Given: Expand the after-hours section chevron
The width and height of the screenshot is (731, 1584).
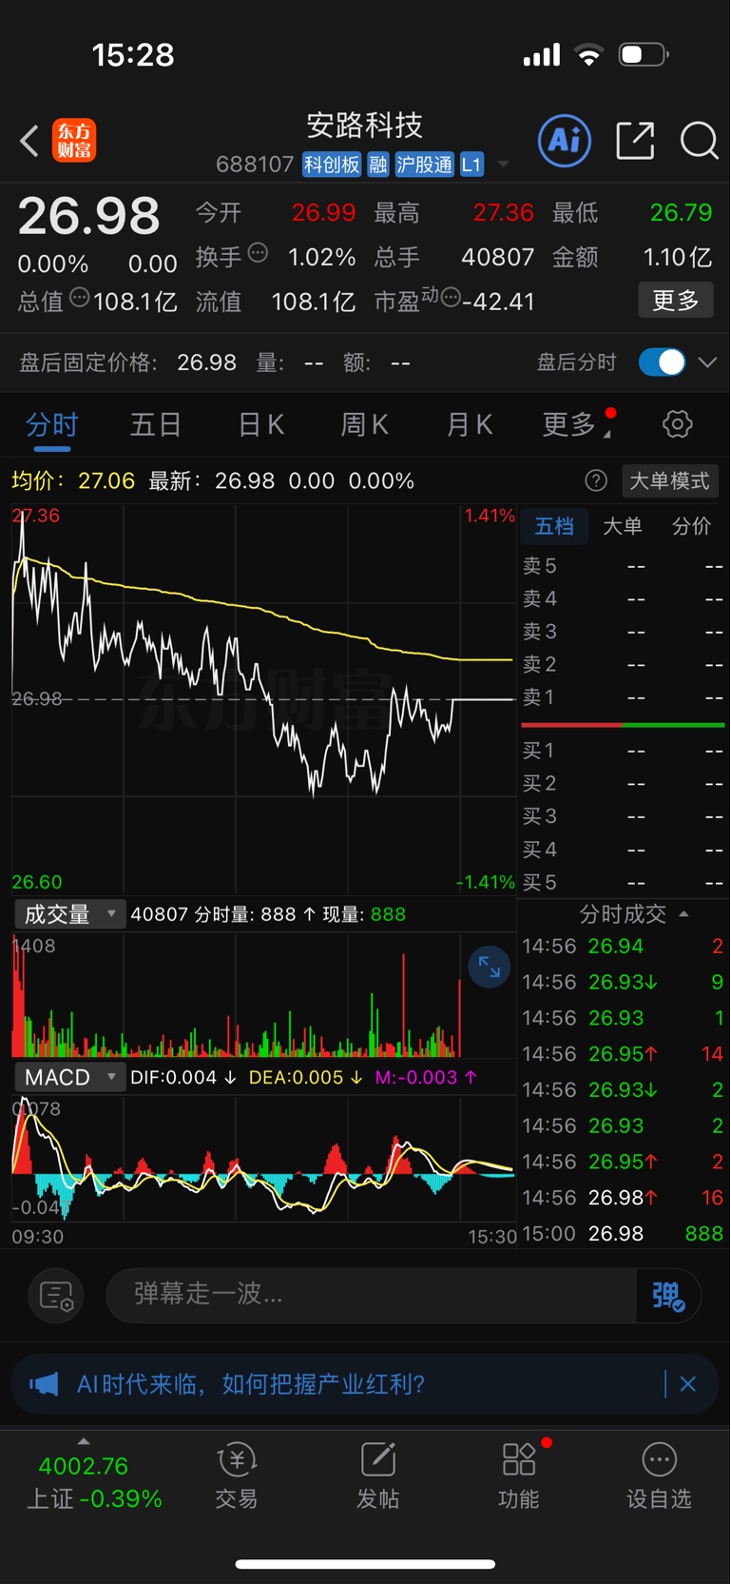Looking at the screenshot, I should pos(707,362).
